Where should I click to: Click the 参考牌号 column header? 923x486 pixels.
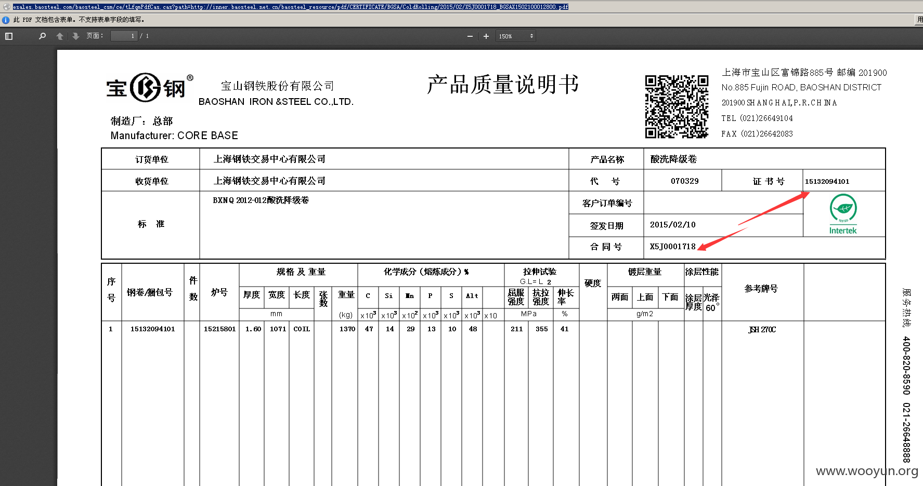(x=761, y=289)
